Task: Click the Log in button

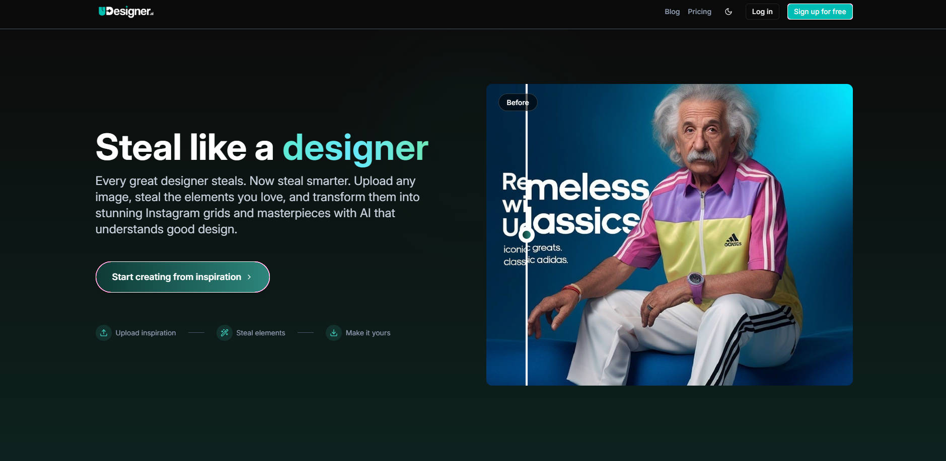Action: click(x=762, y=11)
